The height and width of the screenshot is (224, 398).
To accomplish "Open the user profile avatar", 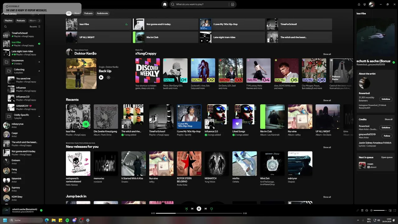I will point(371,4).
